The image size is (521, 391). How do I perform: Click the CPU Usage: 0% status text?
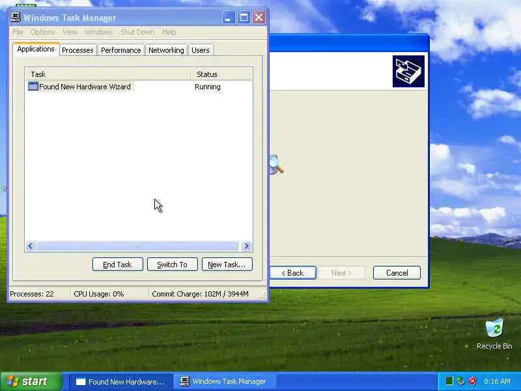pos(99,294)
